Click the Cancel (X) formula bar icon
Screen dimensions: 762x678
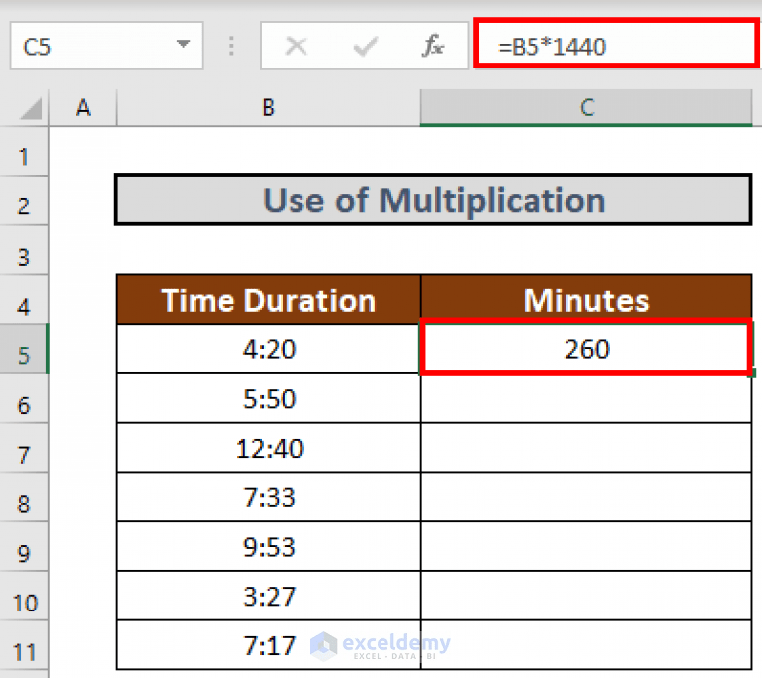tap(296, 47)
